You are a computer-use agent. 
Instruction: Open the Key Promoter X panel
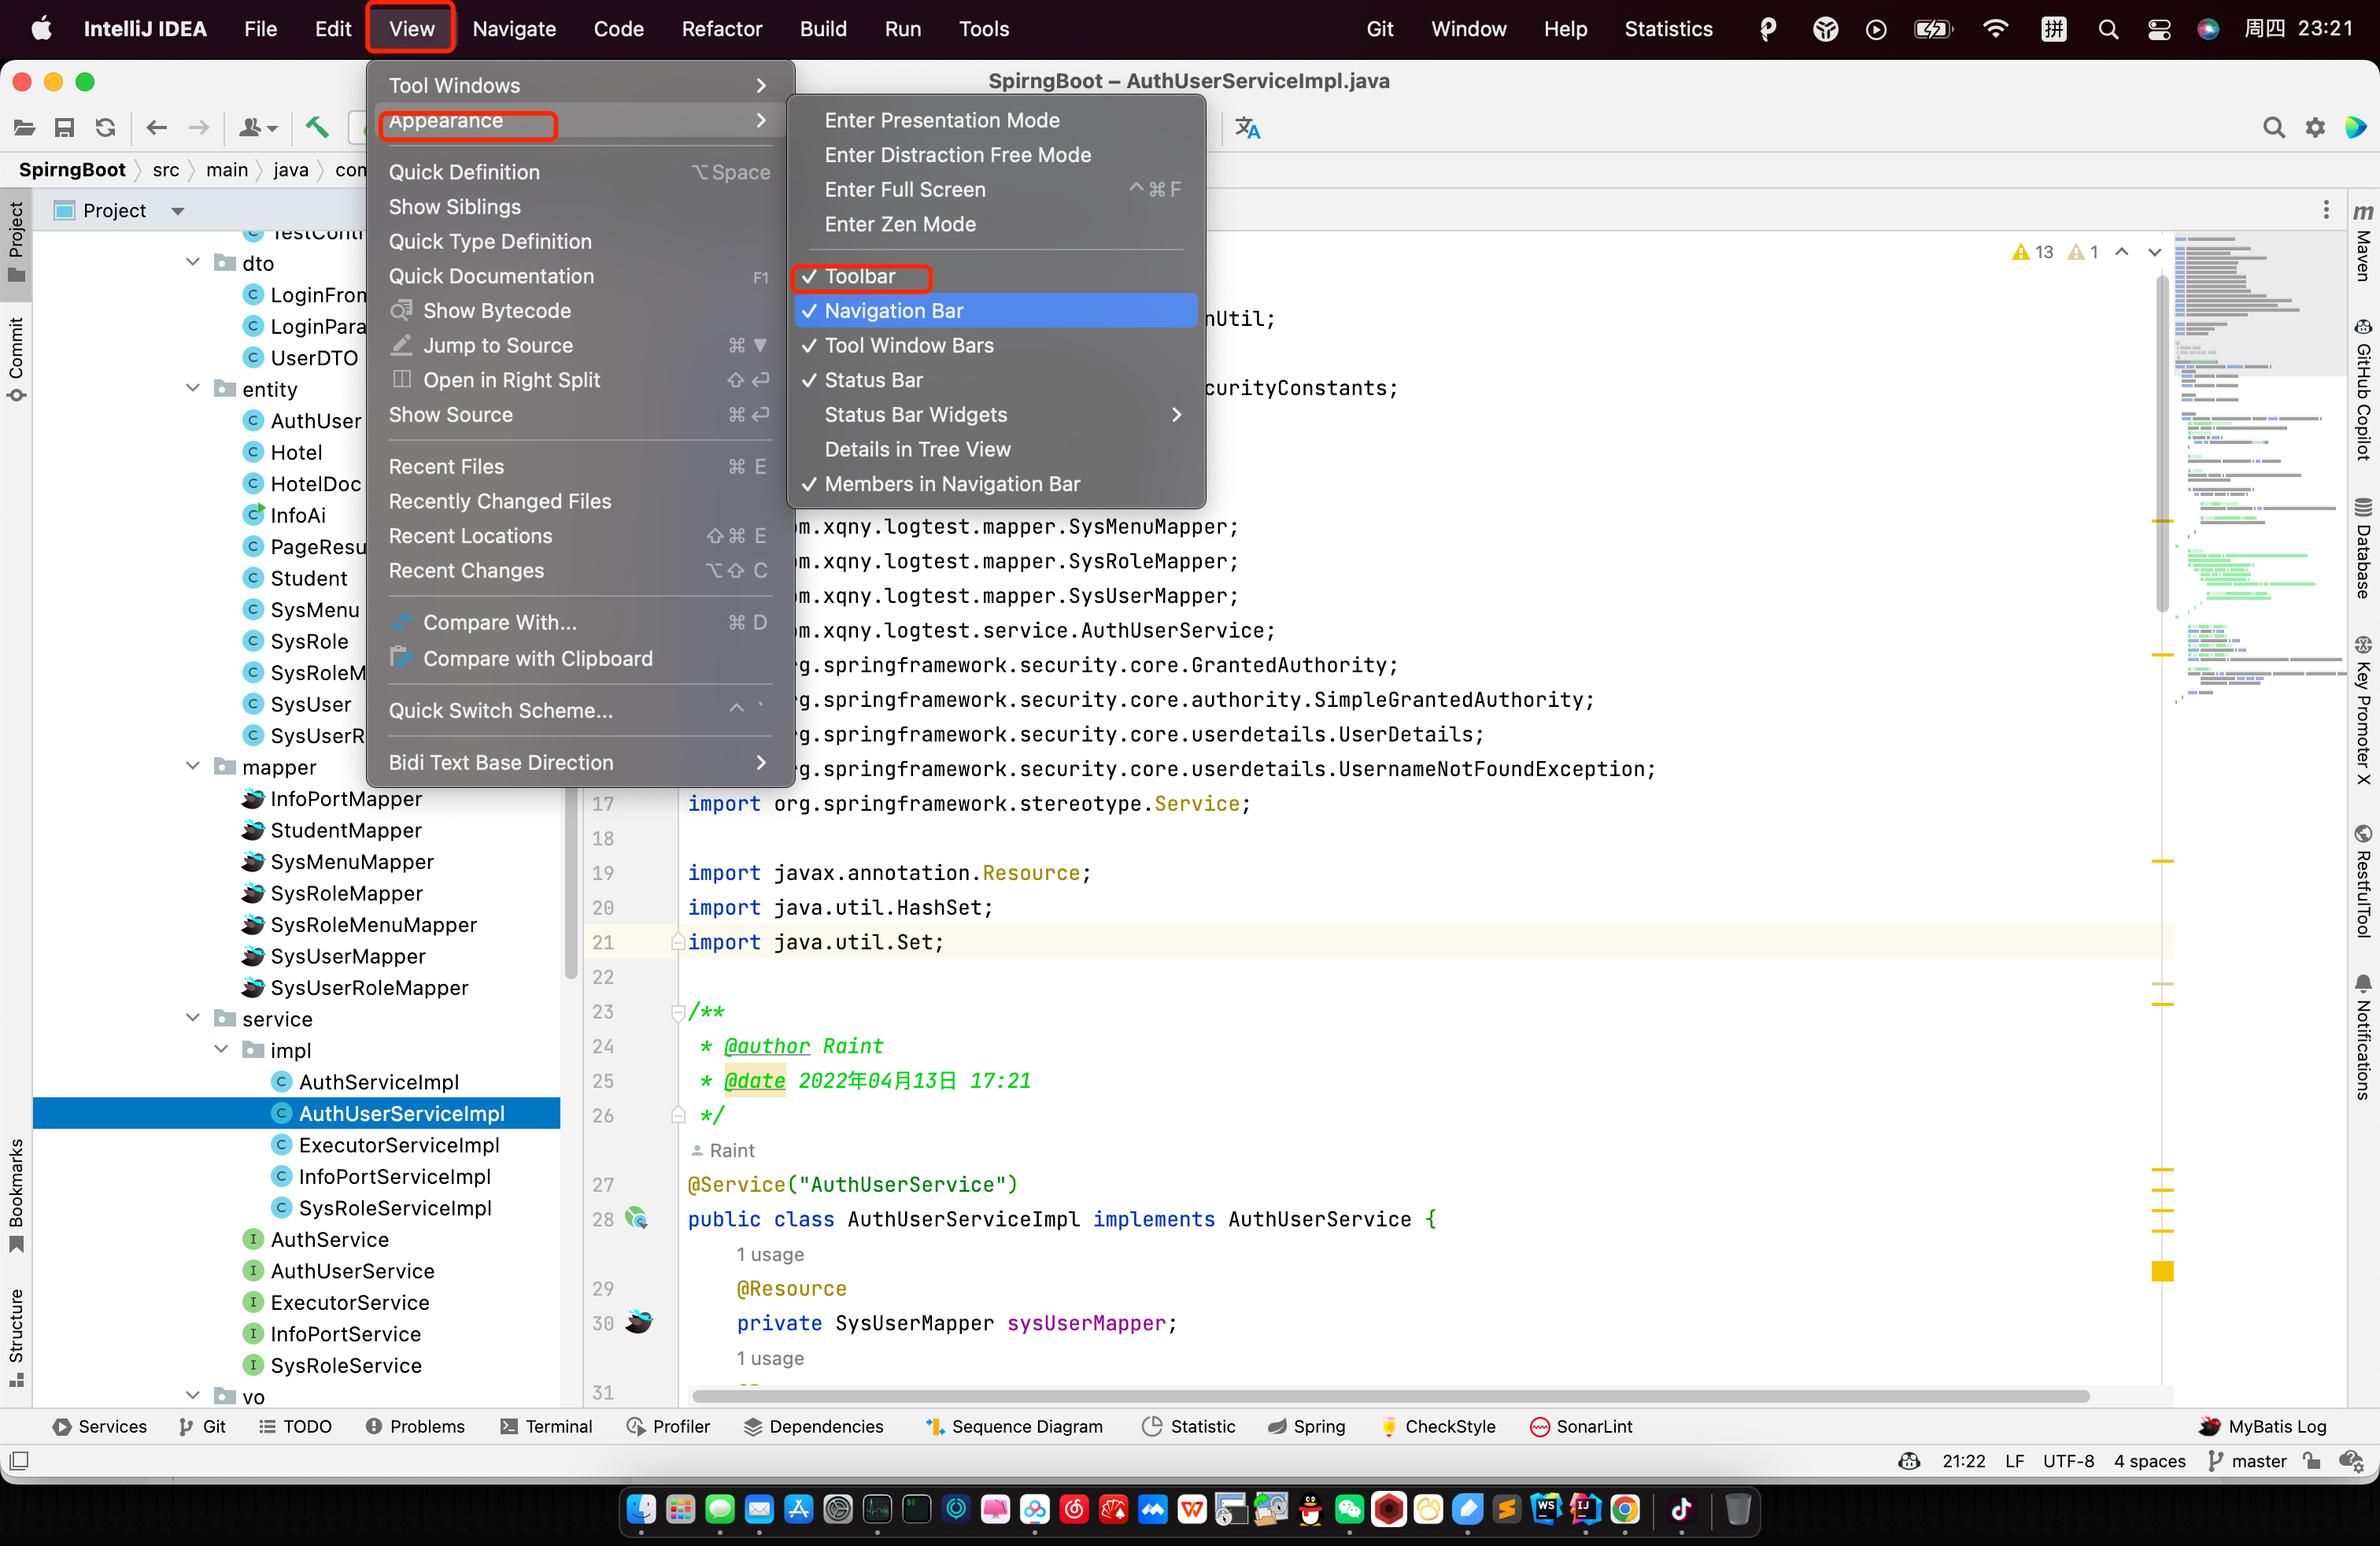[x=2363, y=711]
